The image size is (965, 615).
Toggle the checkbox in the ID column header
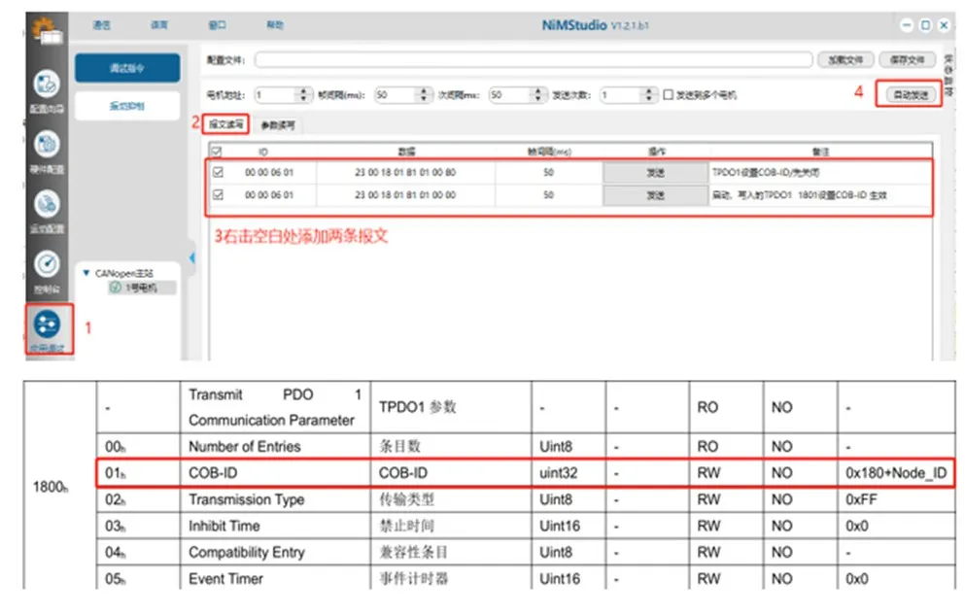pyautogui.click(x=217, y=152)
